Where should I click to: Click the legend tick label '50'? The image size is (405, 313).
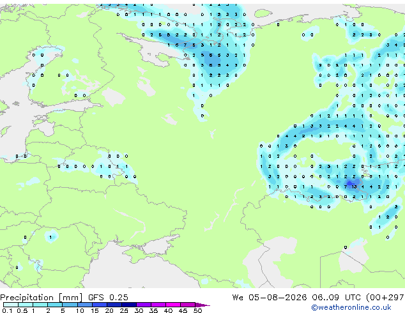tap(197, 310)
